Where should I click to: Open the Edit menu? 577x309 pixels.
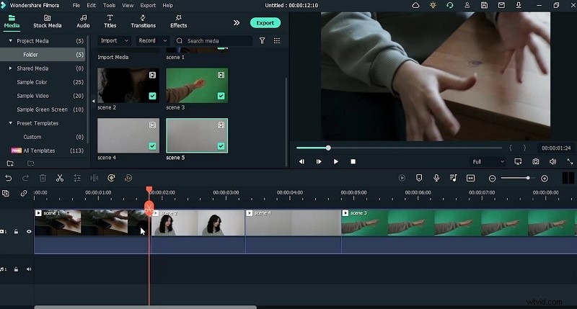point(91,5)
